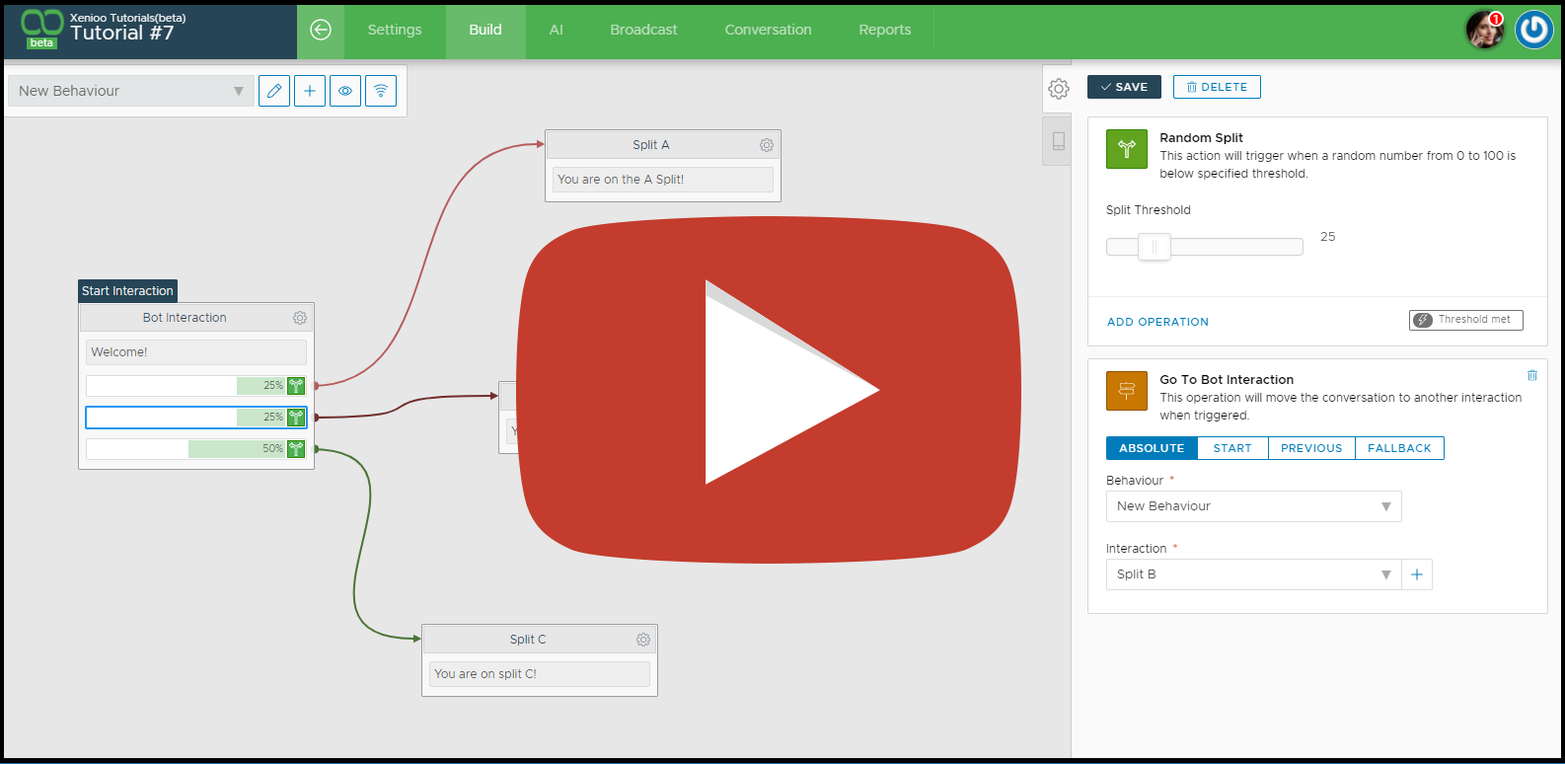The width and height of the screenshot is (1565, 764).
Task: Open the mobile preview phone icon
Action: point(1059,141)
